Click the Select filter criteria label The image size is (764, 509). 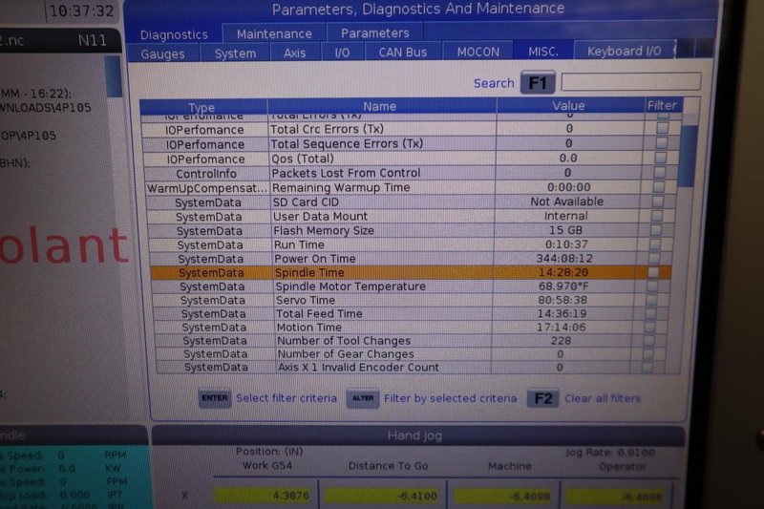(286, 398)
